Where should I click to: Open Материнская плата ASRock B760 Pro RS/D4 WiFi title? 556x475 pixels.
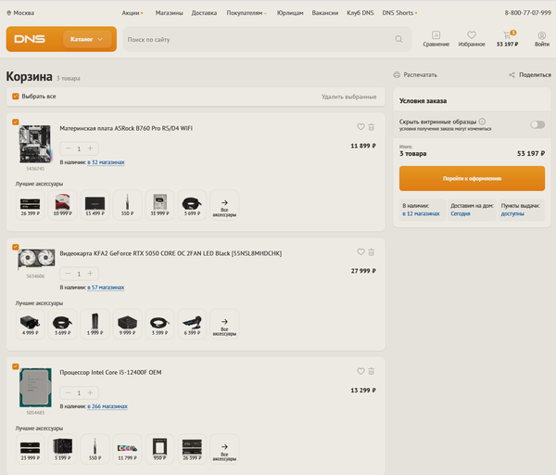tap(126, 128)
